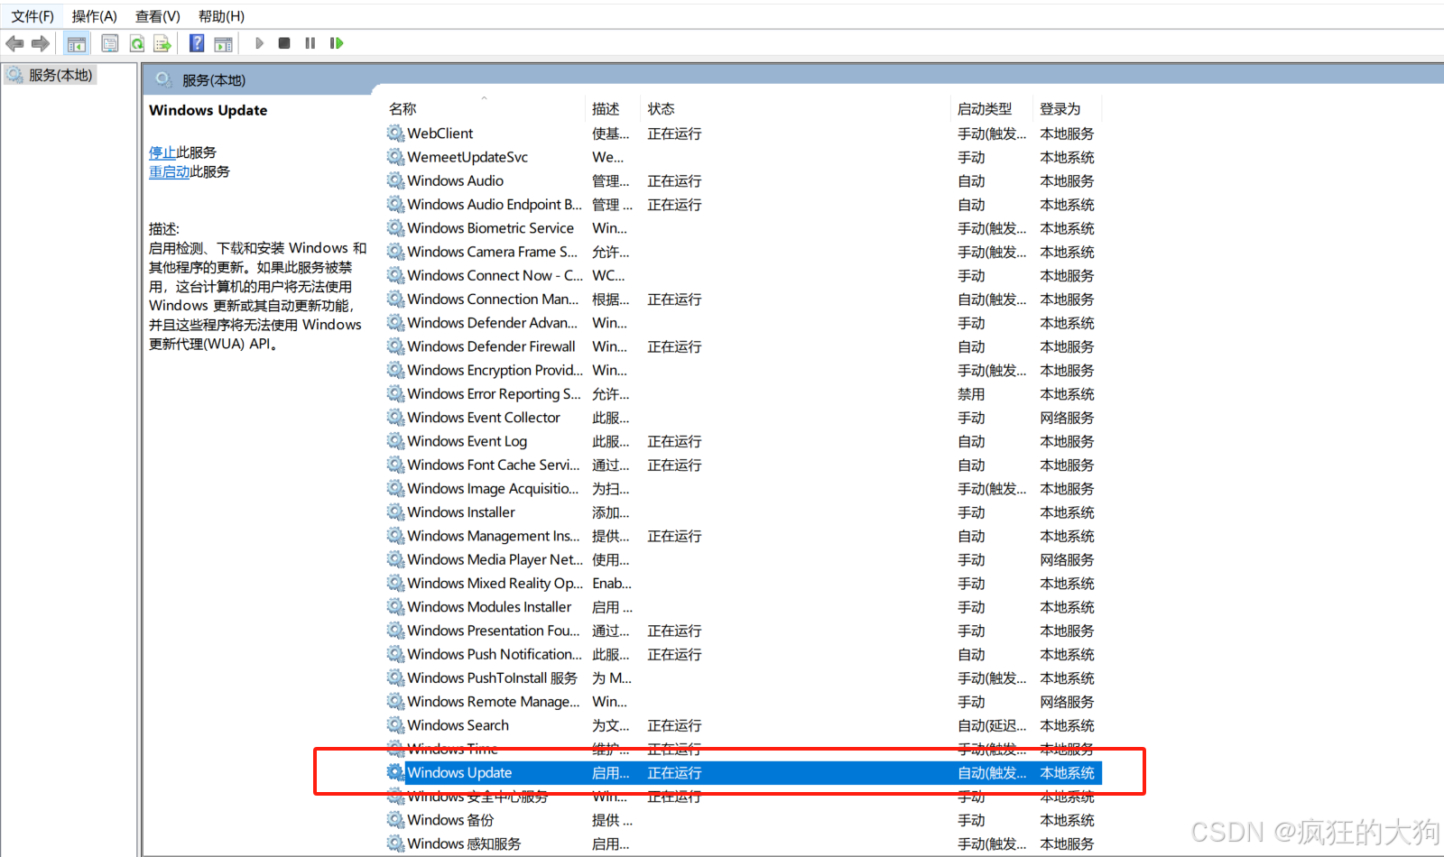1444x857 pixels.
Task: Click the Forward arrow toolbar icon
Action: [41, 43]
